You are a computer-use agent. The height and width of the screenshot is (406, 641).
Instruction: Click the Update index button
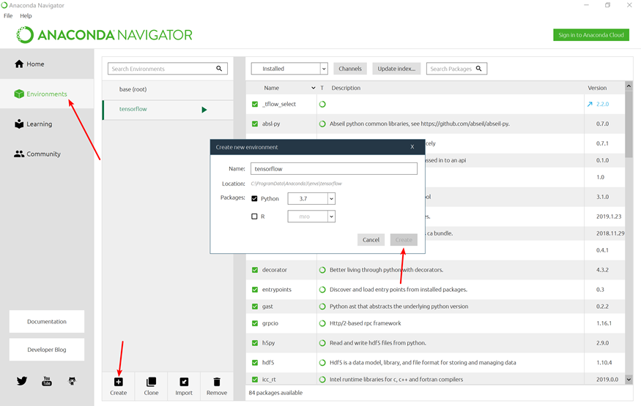tap(396, 69)
